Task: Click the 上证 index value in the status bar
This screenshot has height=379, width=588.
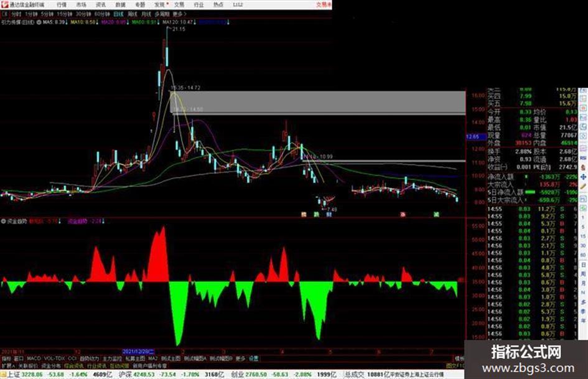Action: [32, 375]
